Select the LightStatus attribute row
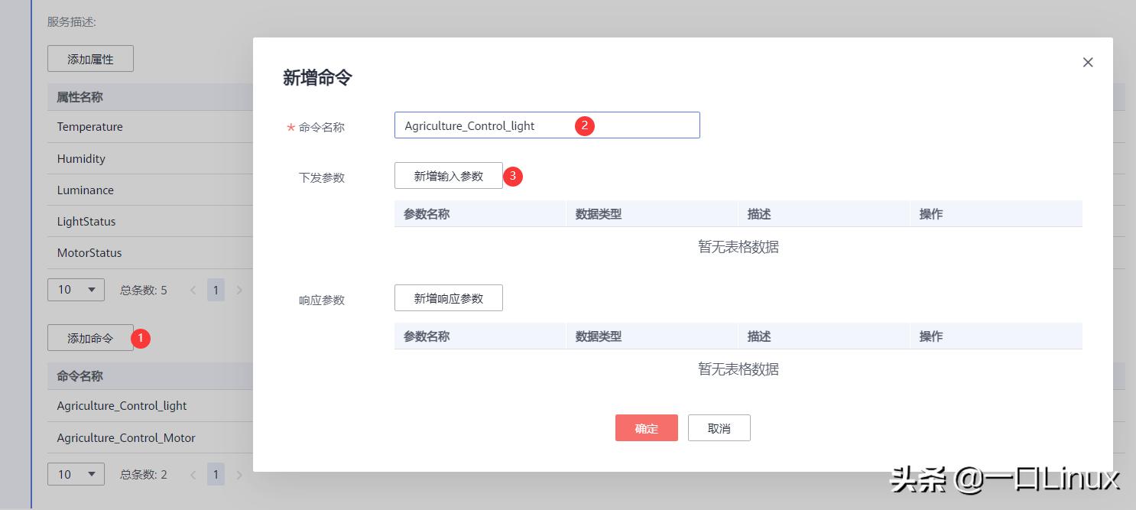The image size is (1136, 510). click(86, 221)
